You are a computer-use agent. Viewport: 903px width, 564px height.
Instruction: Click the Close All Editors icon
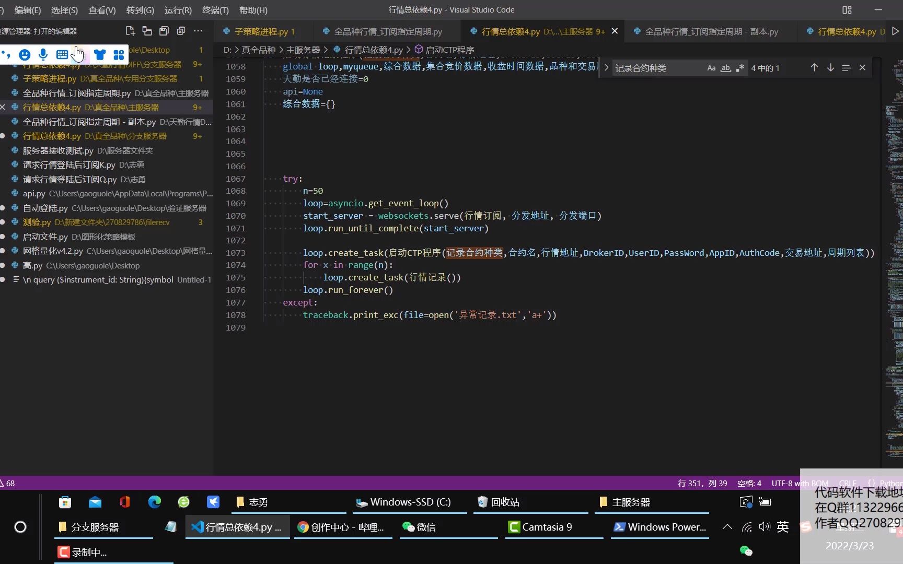point(181,31)
